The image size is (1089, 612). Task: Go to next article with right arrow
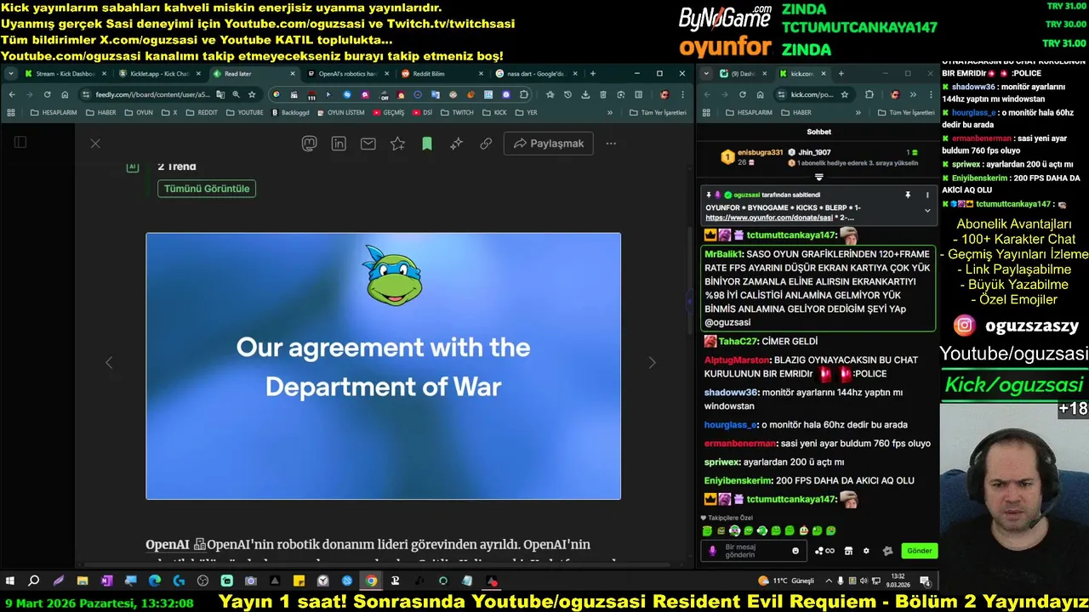pyautogui.click(x=652, y=363)
